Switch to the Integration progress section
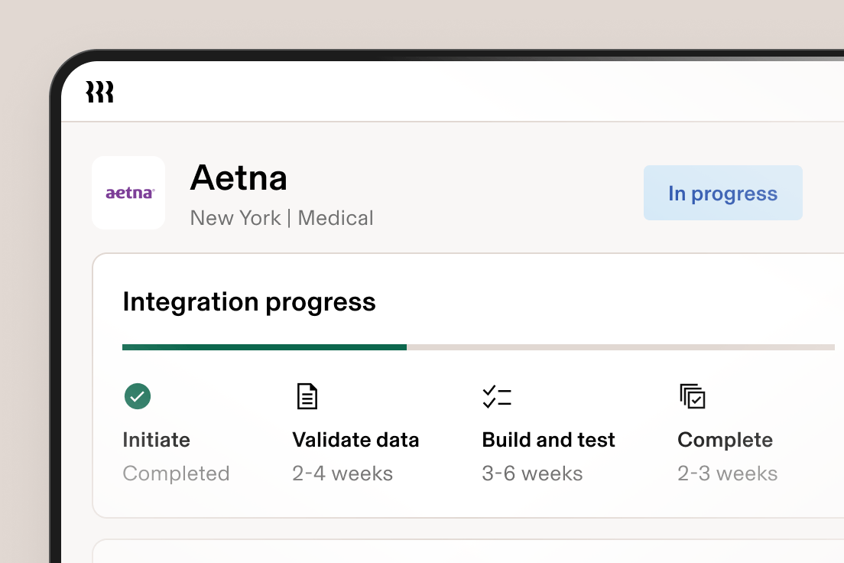 [x=249, y=301]
